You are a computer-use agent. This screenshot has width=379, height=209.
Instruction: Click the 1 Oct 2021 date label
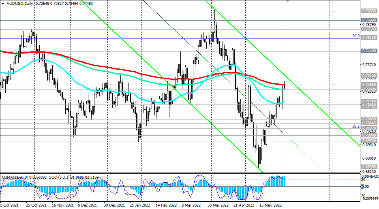(11, 205)
